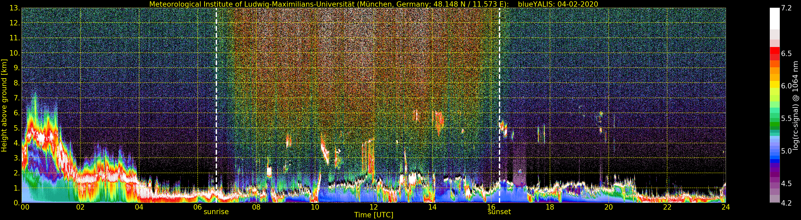Screen dimensions: 801x220
Task: Click the 08 tick on the time axis
Action: (256, 207)
